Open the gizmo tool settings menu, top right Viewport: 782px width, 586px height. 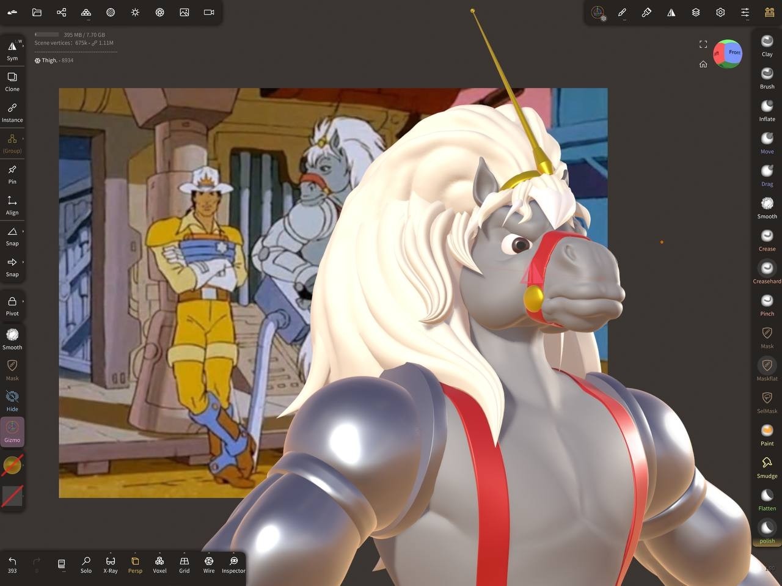coord(597,12)
